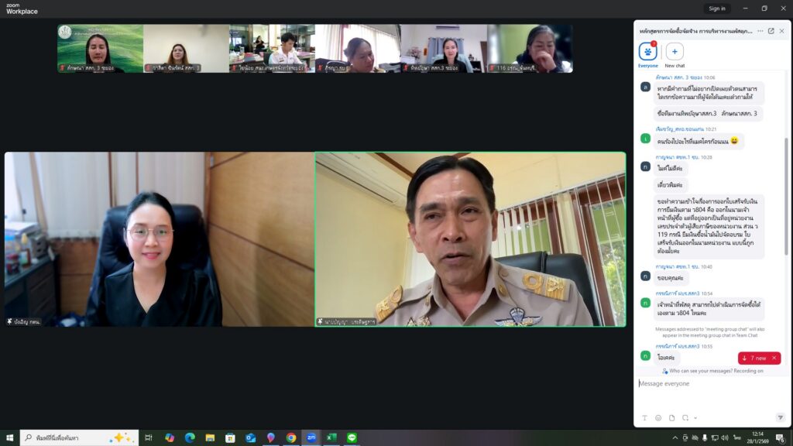Click the Sign in button

(x=717, y=9)
